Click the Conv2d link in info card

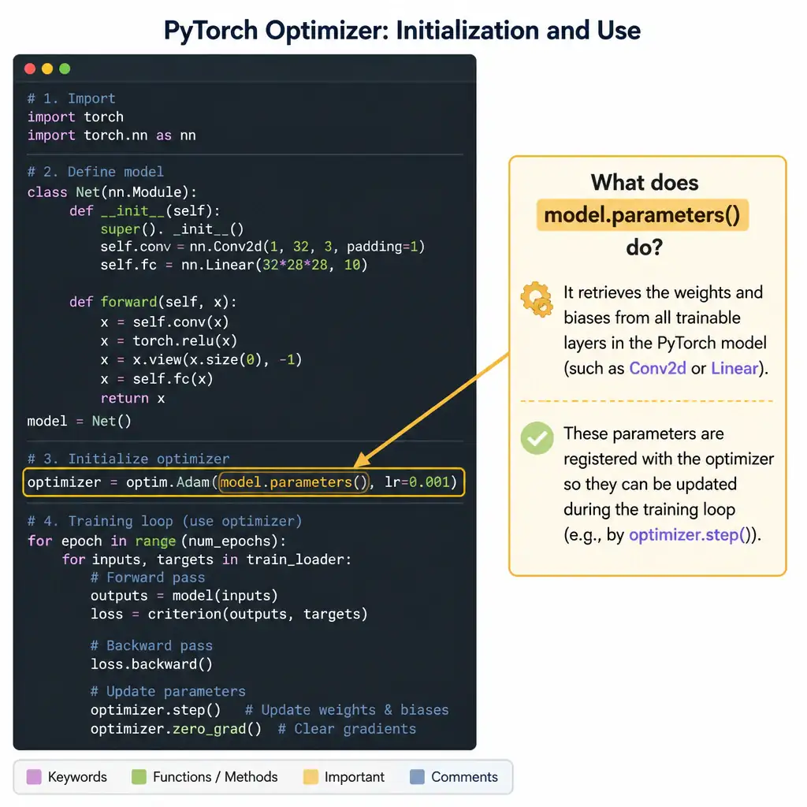click(657, 368)
